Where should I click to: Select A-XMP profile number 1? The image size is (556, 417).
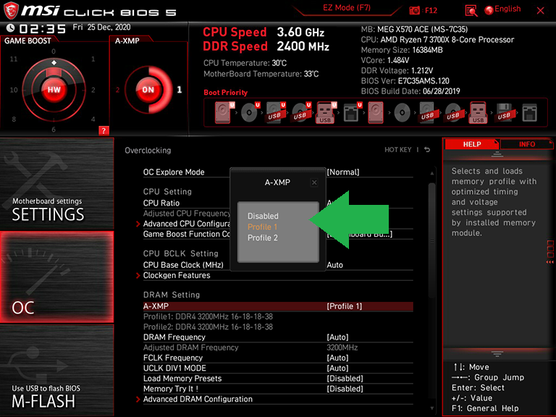pos(180,90)
